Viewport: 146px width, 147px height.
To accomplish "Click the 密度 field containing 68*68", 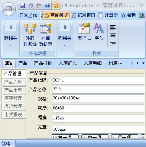I will coord(98,108).
